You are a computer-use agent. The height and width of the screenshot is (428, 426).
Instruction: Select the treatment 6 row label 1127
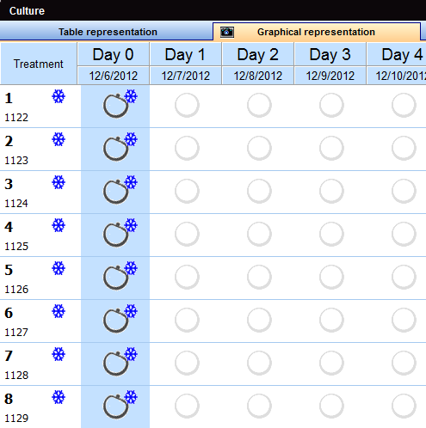(x=16, y=333)
